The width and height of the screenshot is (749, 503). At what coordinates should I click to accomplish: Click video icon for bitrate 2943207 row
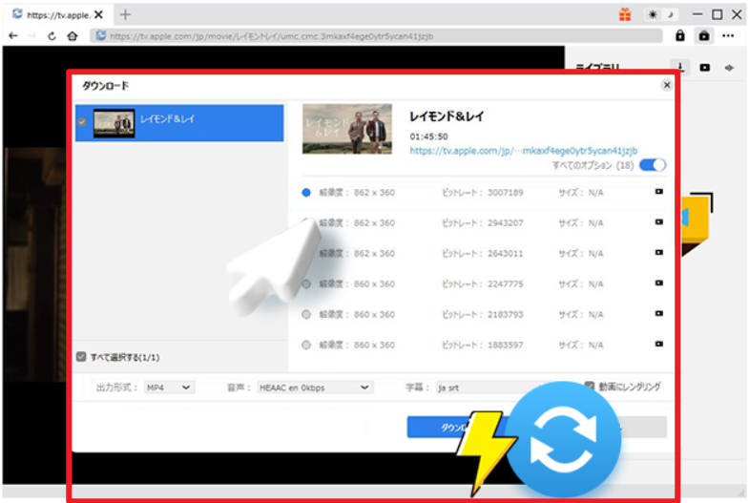(658, 222)
